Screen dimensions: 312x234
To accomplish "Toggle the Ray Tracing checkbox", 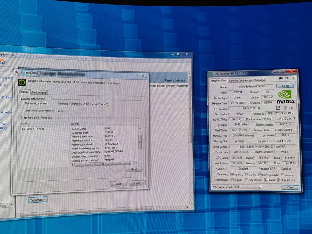I will [247, 180].
